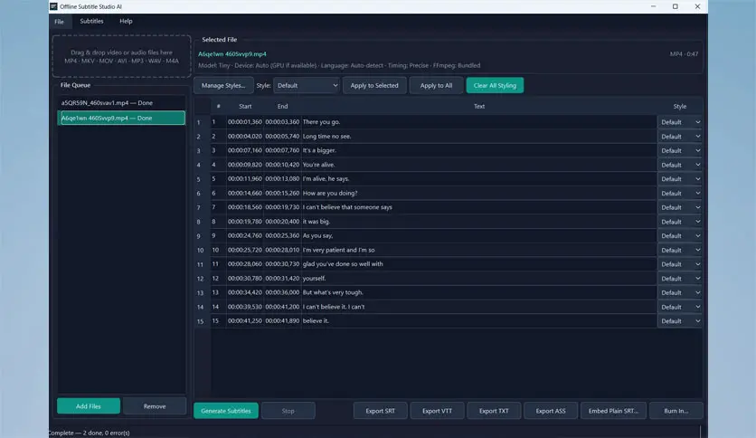Export subtitles as ASS
Image resolution: width=756 pixels, height=438 pixels.
[550, 411]
